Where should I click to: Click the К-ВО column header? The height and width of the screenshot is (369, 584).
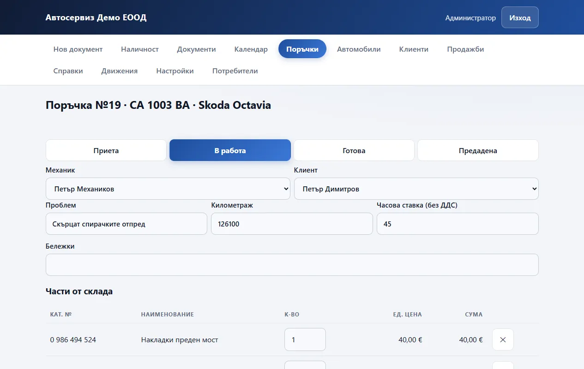click(292, 315)
